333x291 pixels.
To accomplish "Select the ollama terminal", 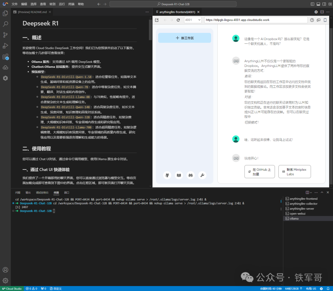I will click(x=308, y=219).
